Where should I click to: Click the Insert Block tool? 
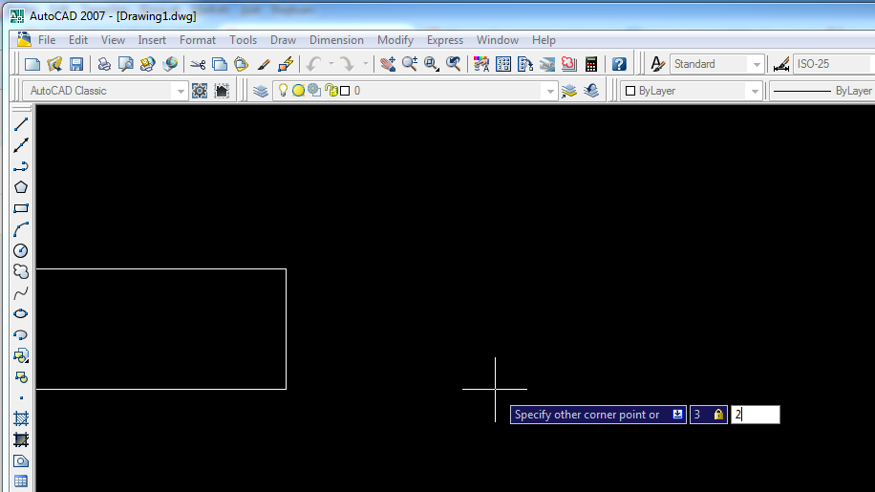tap(21, 356)
